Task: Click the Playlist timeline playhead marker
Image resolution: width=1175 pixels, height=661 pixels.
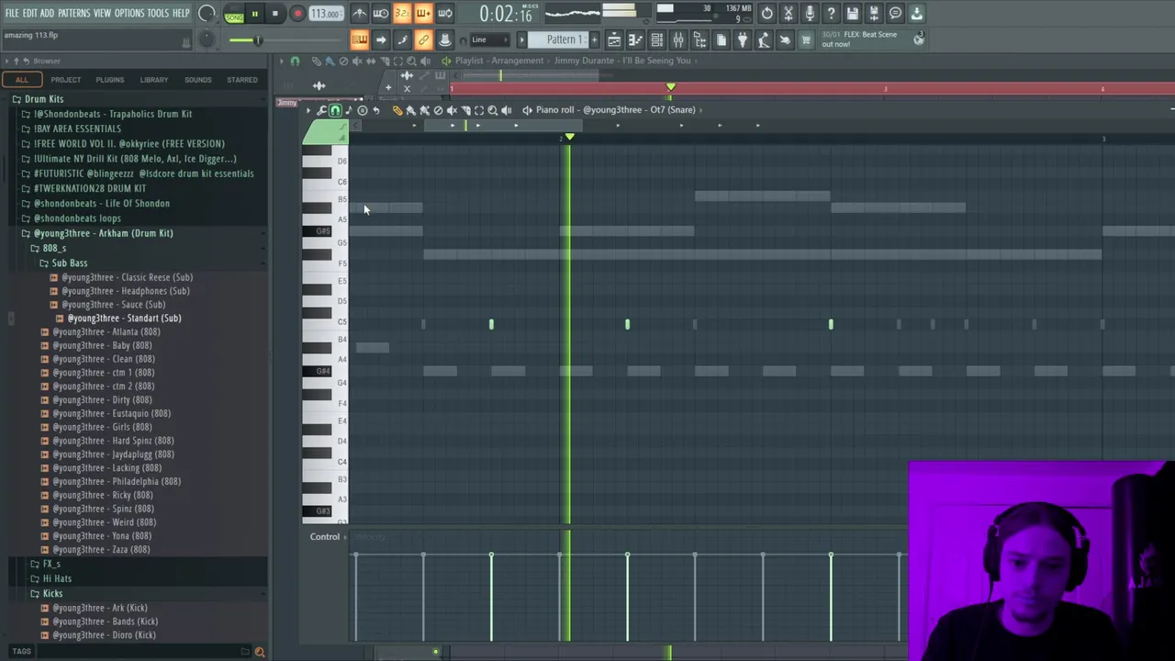Action: click(x=670, y=87)
